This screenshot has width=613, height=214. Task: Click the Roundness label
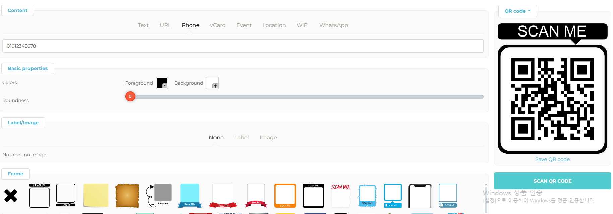pyautogui.click(x=15, y=100)
